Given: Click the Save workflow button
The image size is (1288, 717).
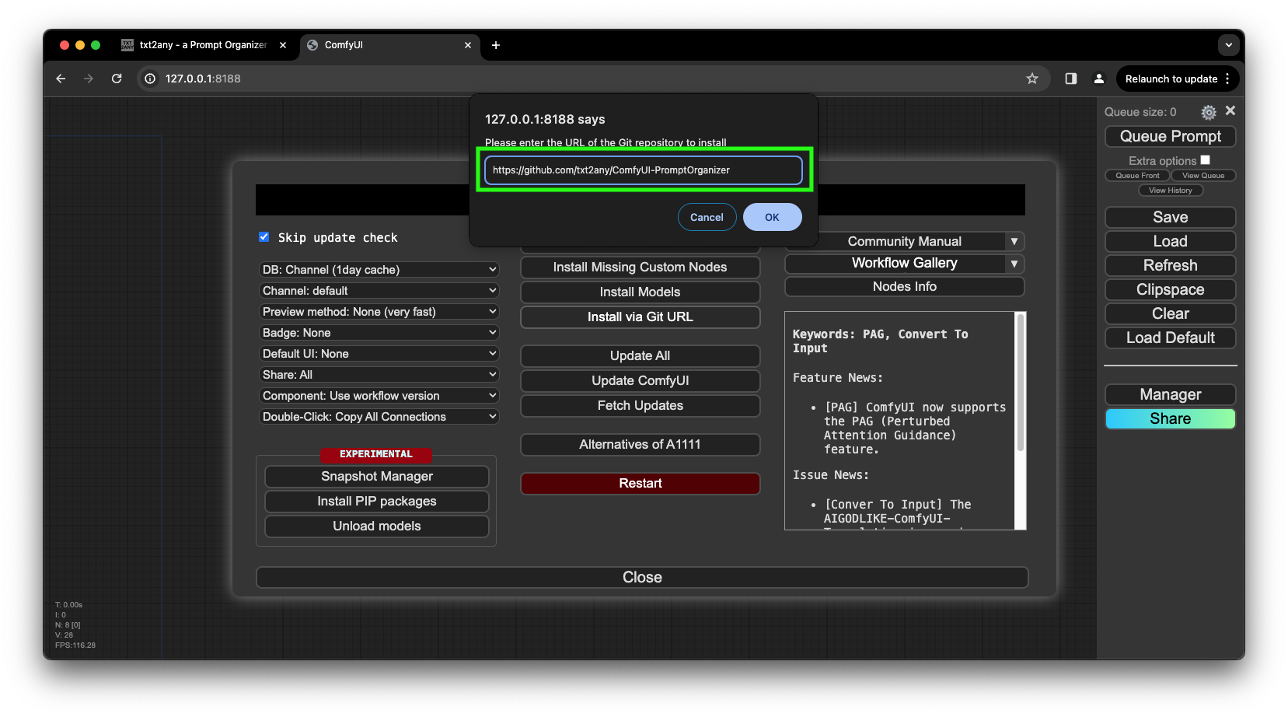Looking at the screenshot, I should coord(1170,218).
